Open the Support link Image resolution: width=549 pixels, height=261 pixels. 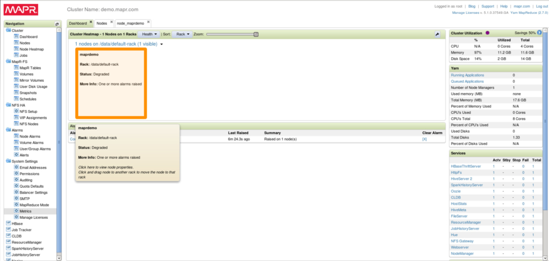(x=488, y=6)
